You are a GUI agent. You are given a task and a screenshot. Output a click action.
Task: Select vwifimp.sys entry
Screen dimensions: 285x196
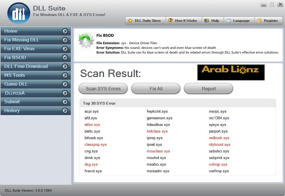(219, 171)
